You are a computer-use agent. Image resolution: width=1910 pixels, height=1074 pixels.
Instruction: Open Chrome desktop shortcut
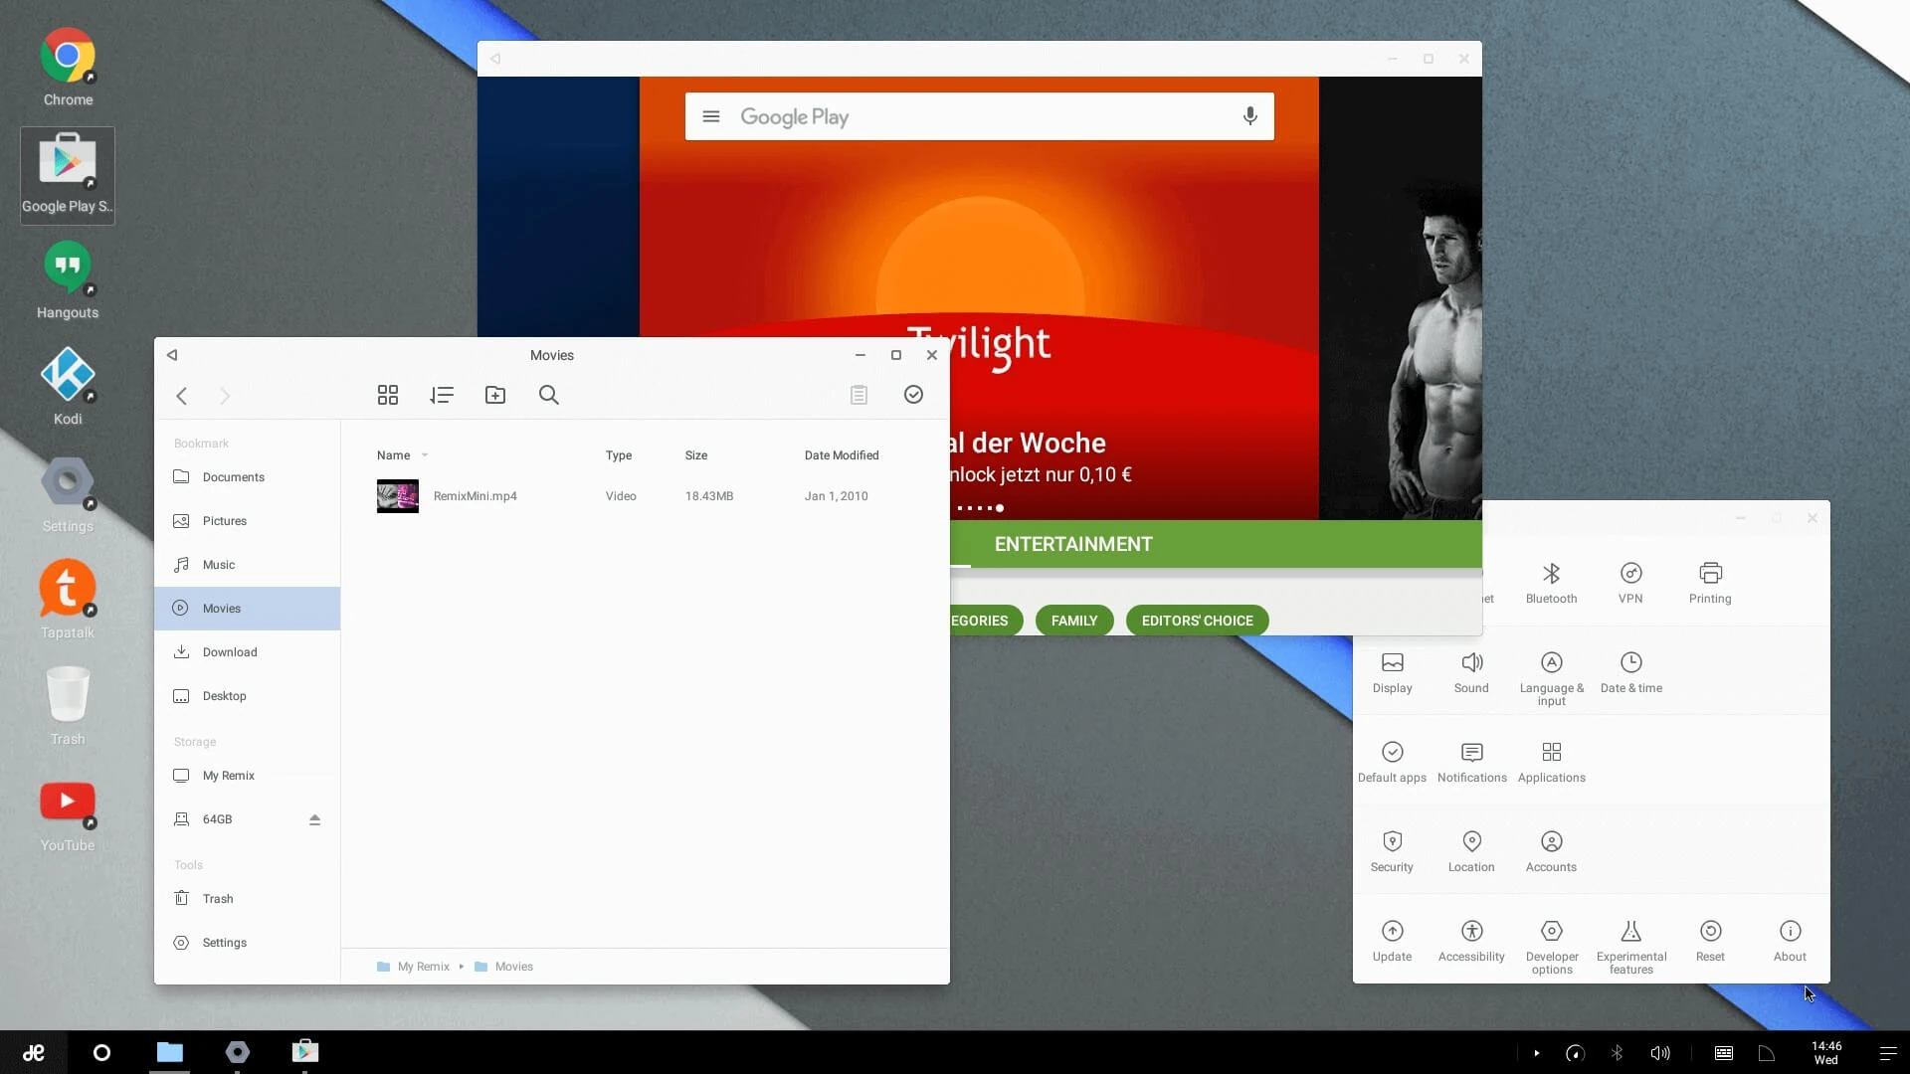pyautogui.click(x=68, y=67)
